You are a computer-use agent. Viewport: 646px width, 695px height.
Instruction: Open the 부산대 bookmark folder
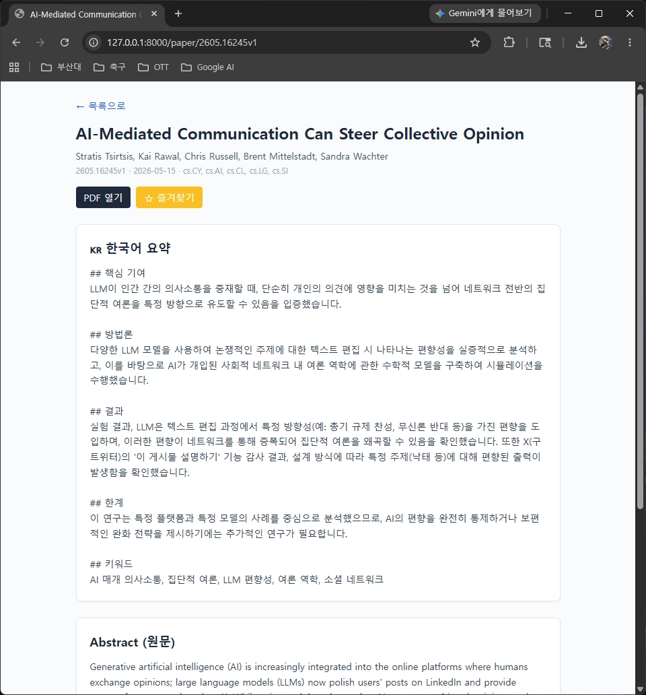(61, 67)
